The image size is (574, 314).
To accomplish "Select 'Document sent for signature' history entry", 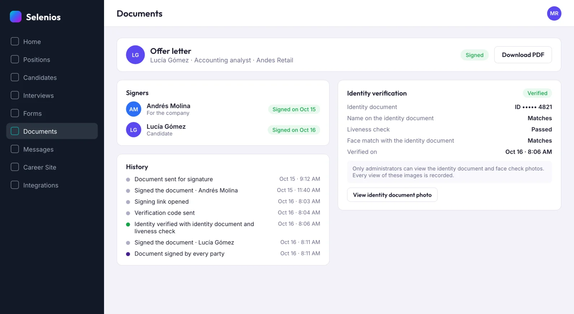I will 223,179.
